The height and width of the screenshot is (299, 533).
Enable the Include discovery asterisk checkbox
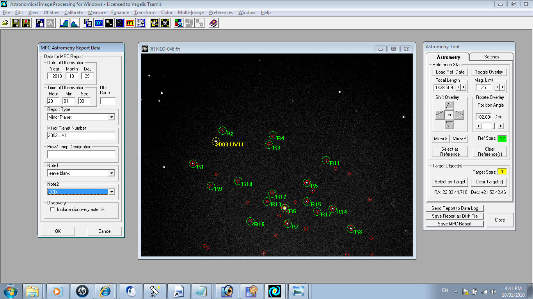[x=52, y=209]
